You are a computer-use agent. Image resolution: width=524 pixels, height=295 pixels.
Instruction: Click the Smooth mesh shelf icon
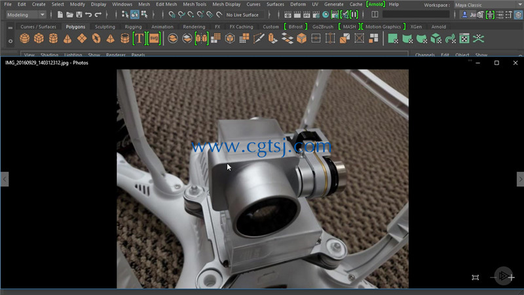point(215,39)
